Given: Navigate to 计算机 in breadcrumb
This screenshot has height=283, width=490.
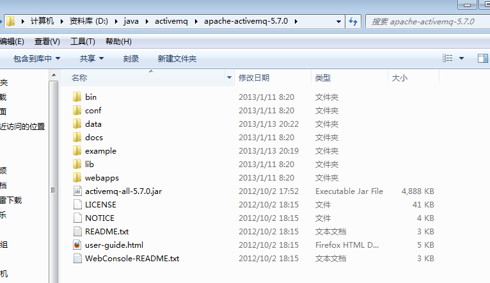Looking at the screenshot, I should click(x=42, y=21).
